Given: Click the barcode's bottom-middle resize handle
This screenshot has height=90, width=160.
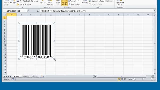Looking at the screenshot, I should click(x=37, y=59).
